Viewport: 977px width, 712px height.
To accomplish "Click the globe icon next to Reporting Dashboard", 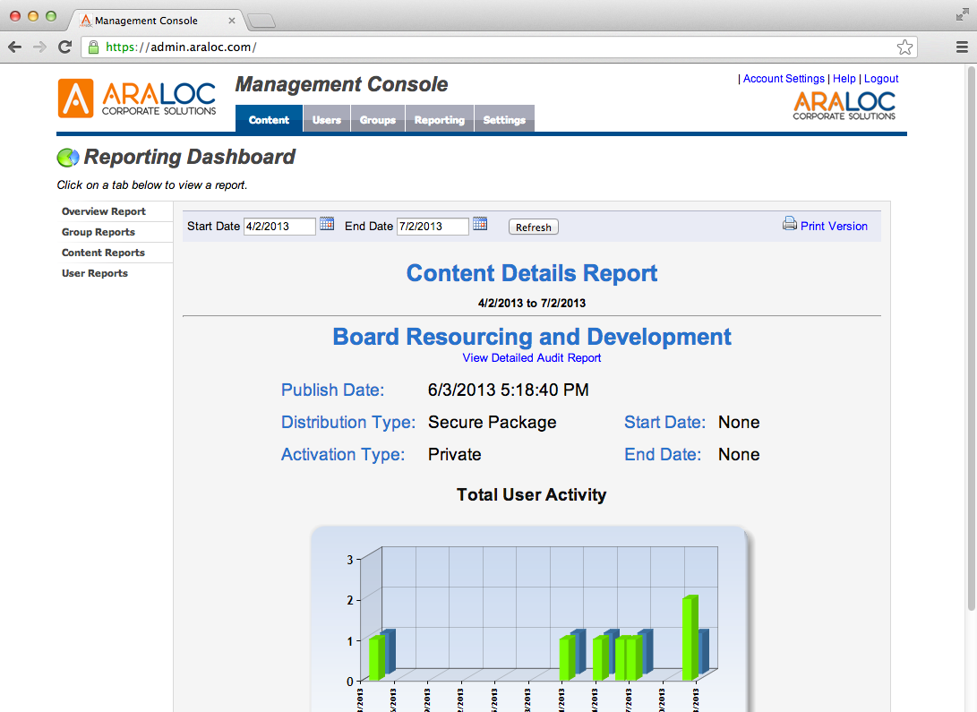I will click(x=68, y=157).
